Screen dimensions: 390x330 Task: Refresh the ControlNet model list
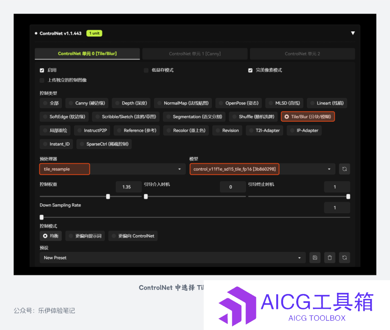point(344,169)
